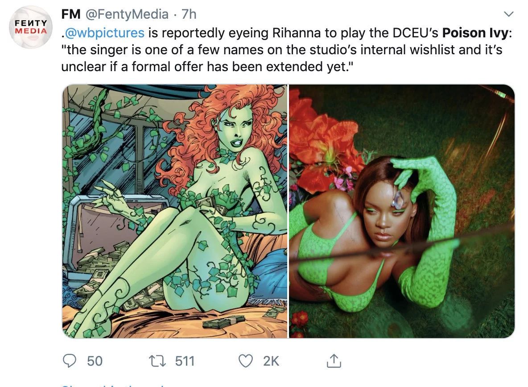
Task: Expand the tweet options chevron
Action: [508, 14]
